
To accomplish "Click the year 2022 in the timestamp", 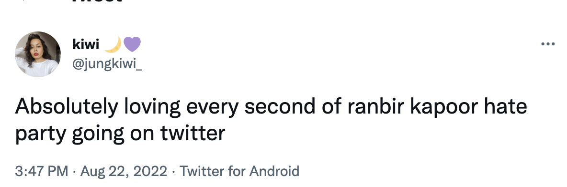I will [150, 171].
